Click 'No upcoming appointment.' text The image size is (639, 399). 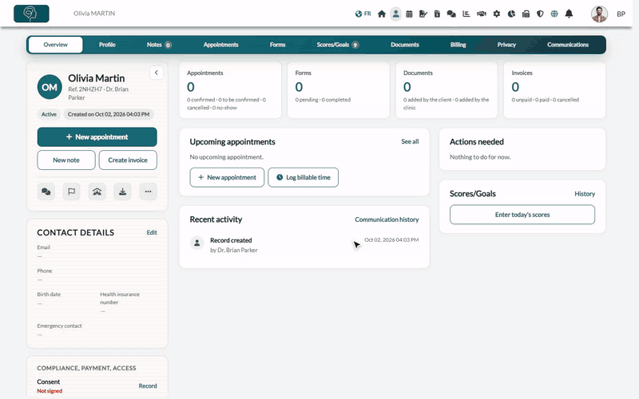[227, 157]
